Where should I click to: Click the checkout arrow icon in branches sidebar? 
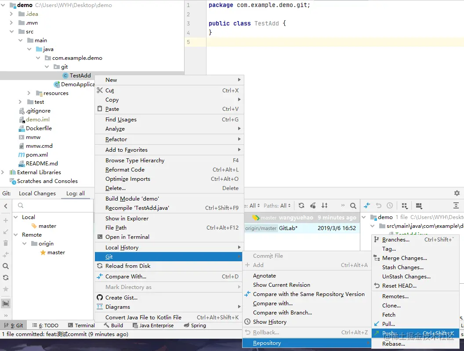coord(6,232)
